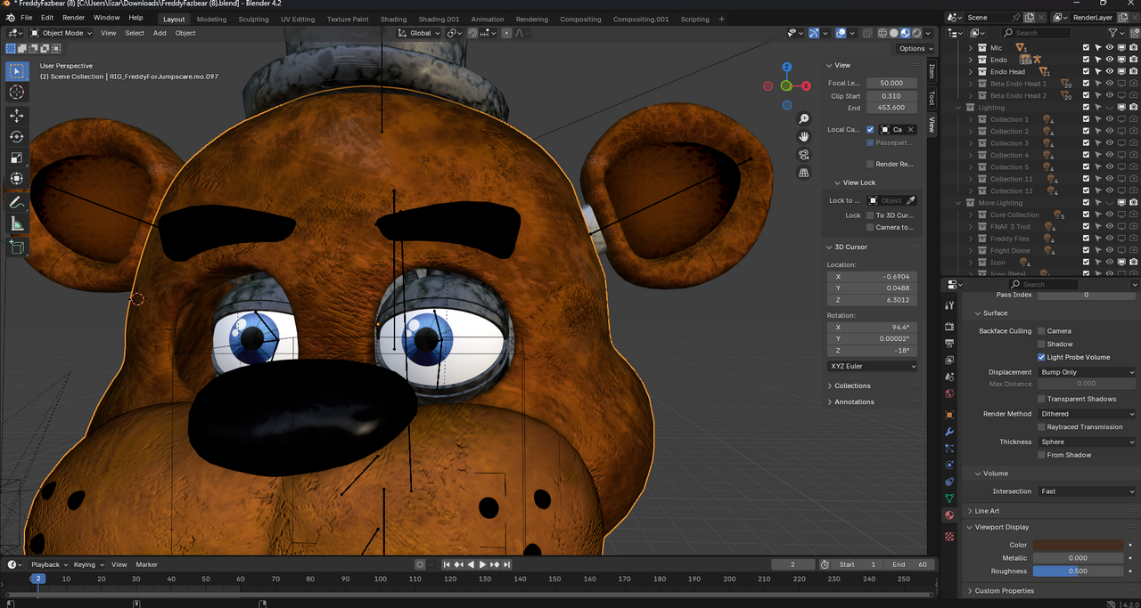Screen dimensions: 1141x608
Task: Click the Viewport Display Roughness slider
Action: coord(1079,572)
